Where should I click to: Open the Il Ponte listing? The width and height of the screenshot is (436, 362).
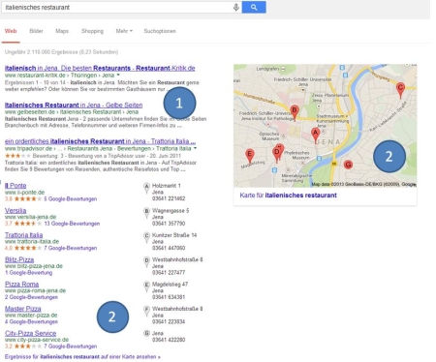(x=16, y=186)
